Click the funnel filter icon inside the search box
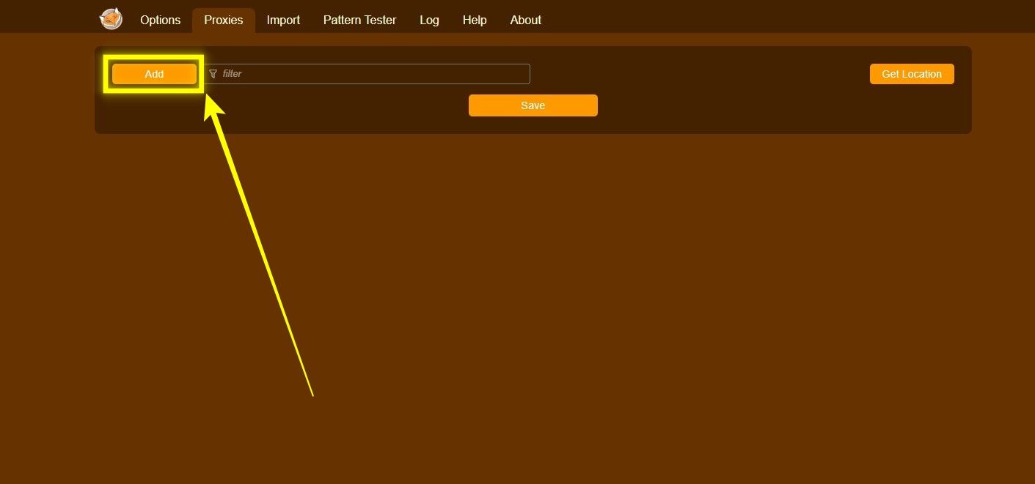 pos(213,73)
